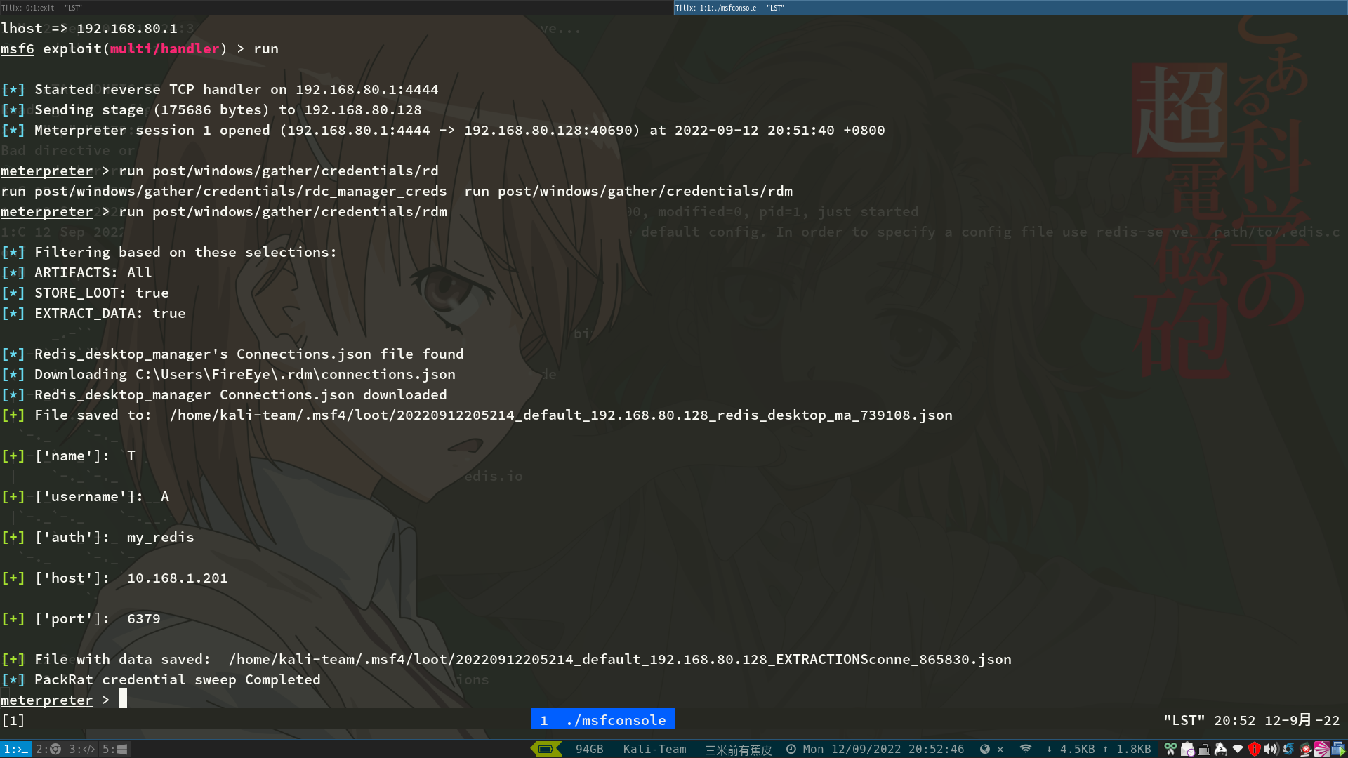
Task: Click the meterpreter prompt input line
Action: point(63,700)
